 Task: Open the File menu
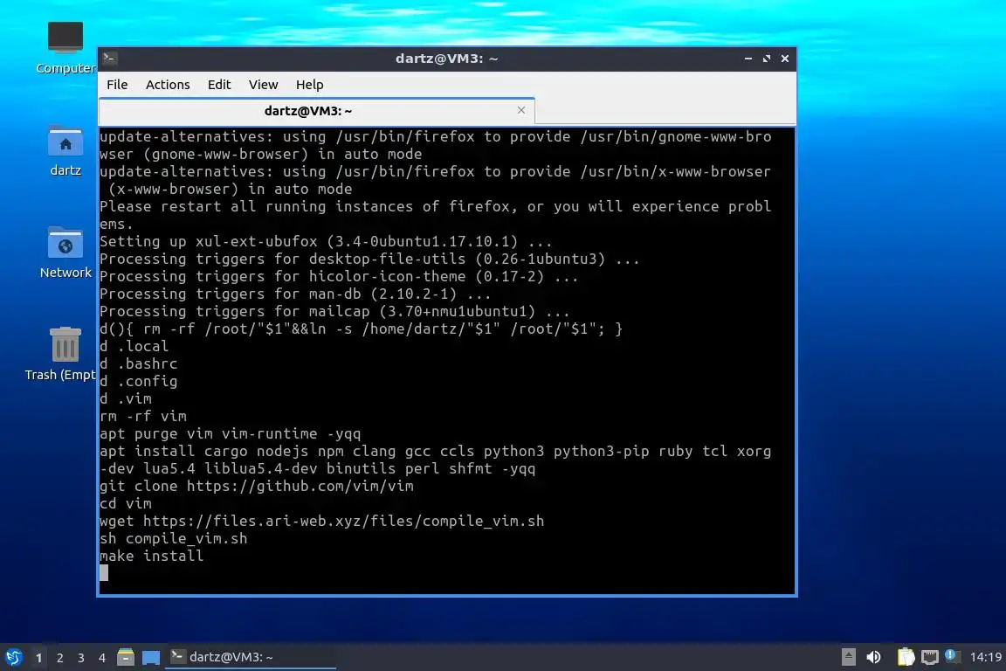pyautogui.click(x=117, y=85)
